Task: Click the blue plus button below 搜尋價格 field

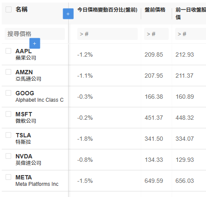Action: click(x=35, y=43)
